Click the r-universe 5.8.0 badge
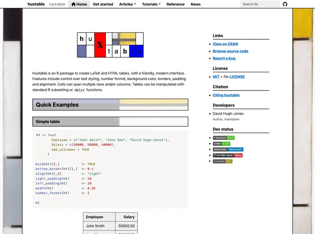 (223, 138)
